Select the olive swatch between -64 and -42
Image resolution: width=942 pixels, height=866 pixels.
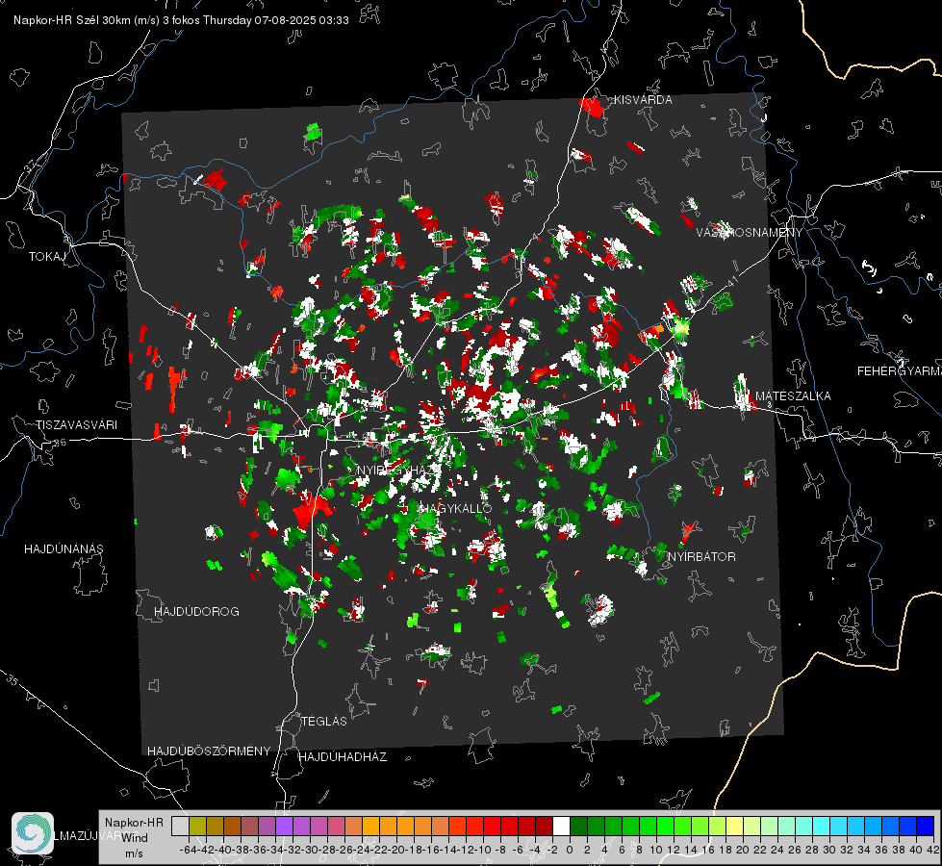197,826
